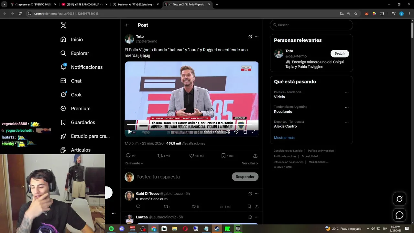
Task: Bookmark Gabi Di Tocco's comment
Action: pyautogui.click(x=249, y=206)
